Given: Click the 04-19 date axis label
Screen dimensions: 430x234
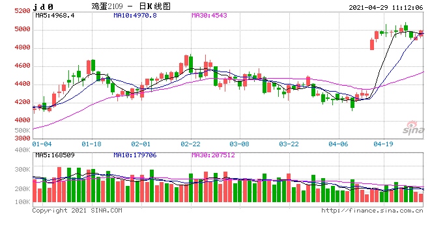Looking at the screenshot, I should pos(383,144).
